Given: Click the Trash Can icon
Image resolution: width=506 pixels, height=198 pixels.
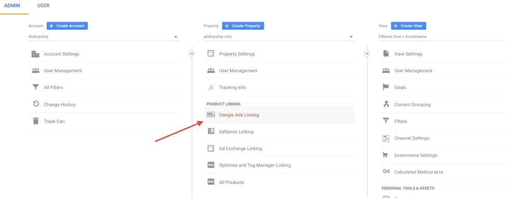Looking at the screenshot, I should [x=35, y=121].
